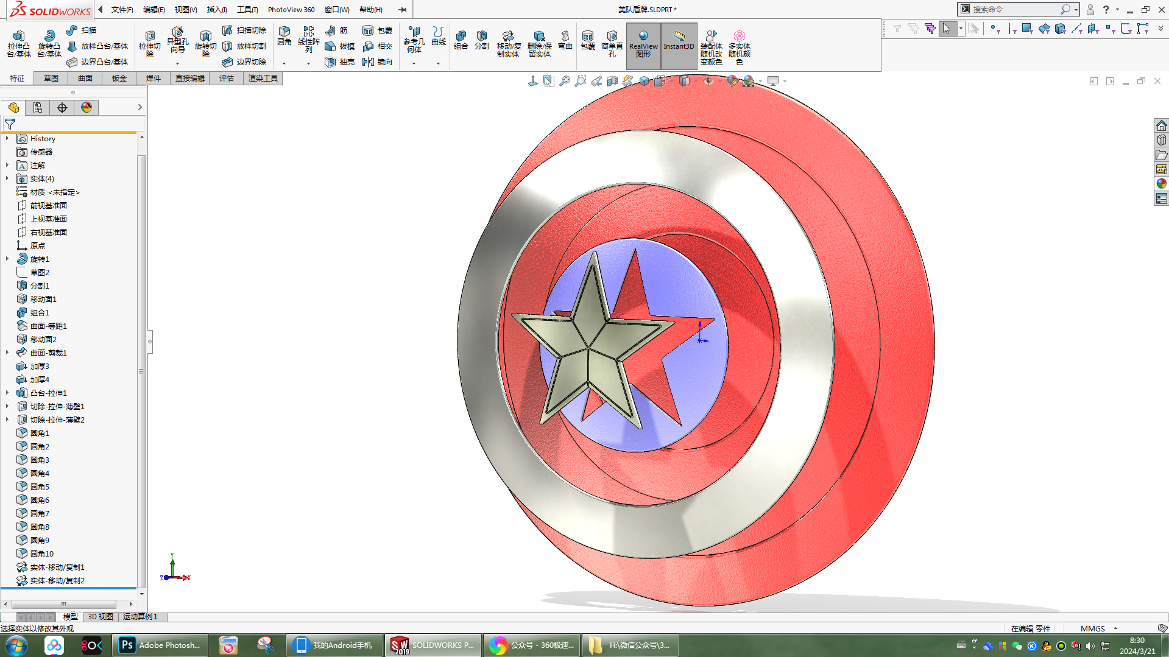1169x657 pixels.
Task: Switch to the 草图 sketch tab
Action: (x=51, y=78)
